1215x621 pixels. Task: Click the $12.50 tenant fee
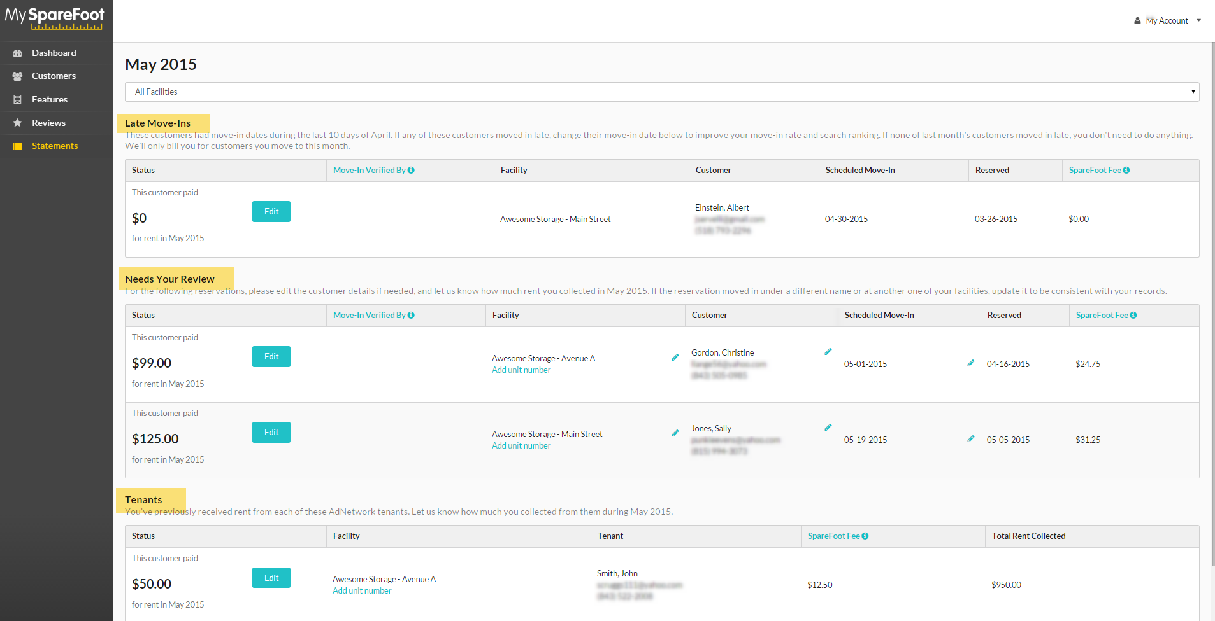coord(819,585)
